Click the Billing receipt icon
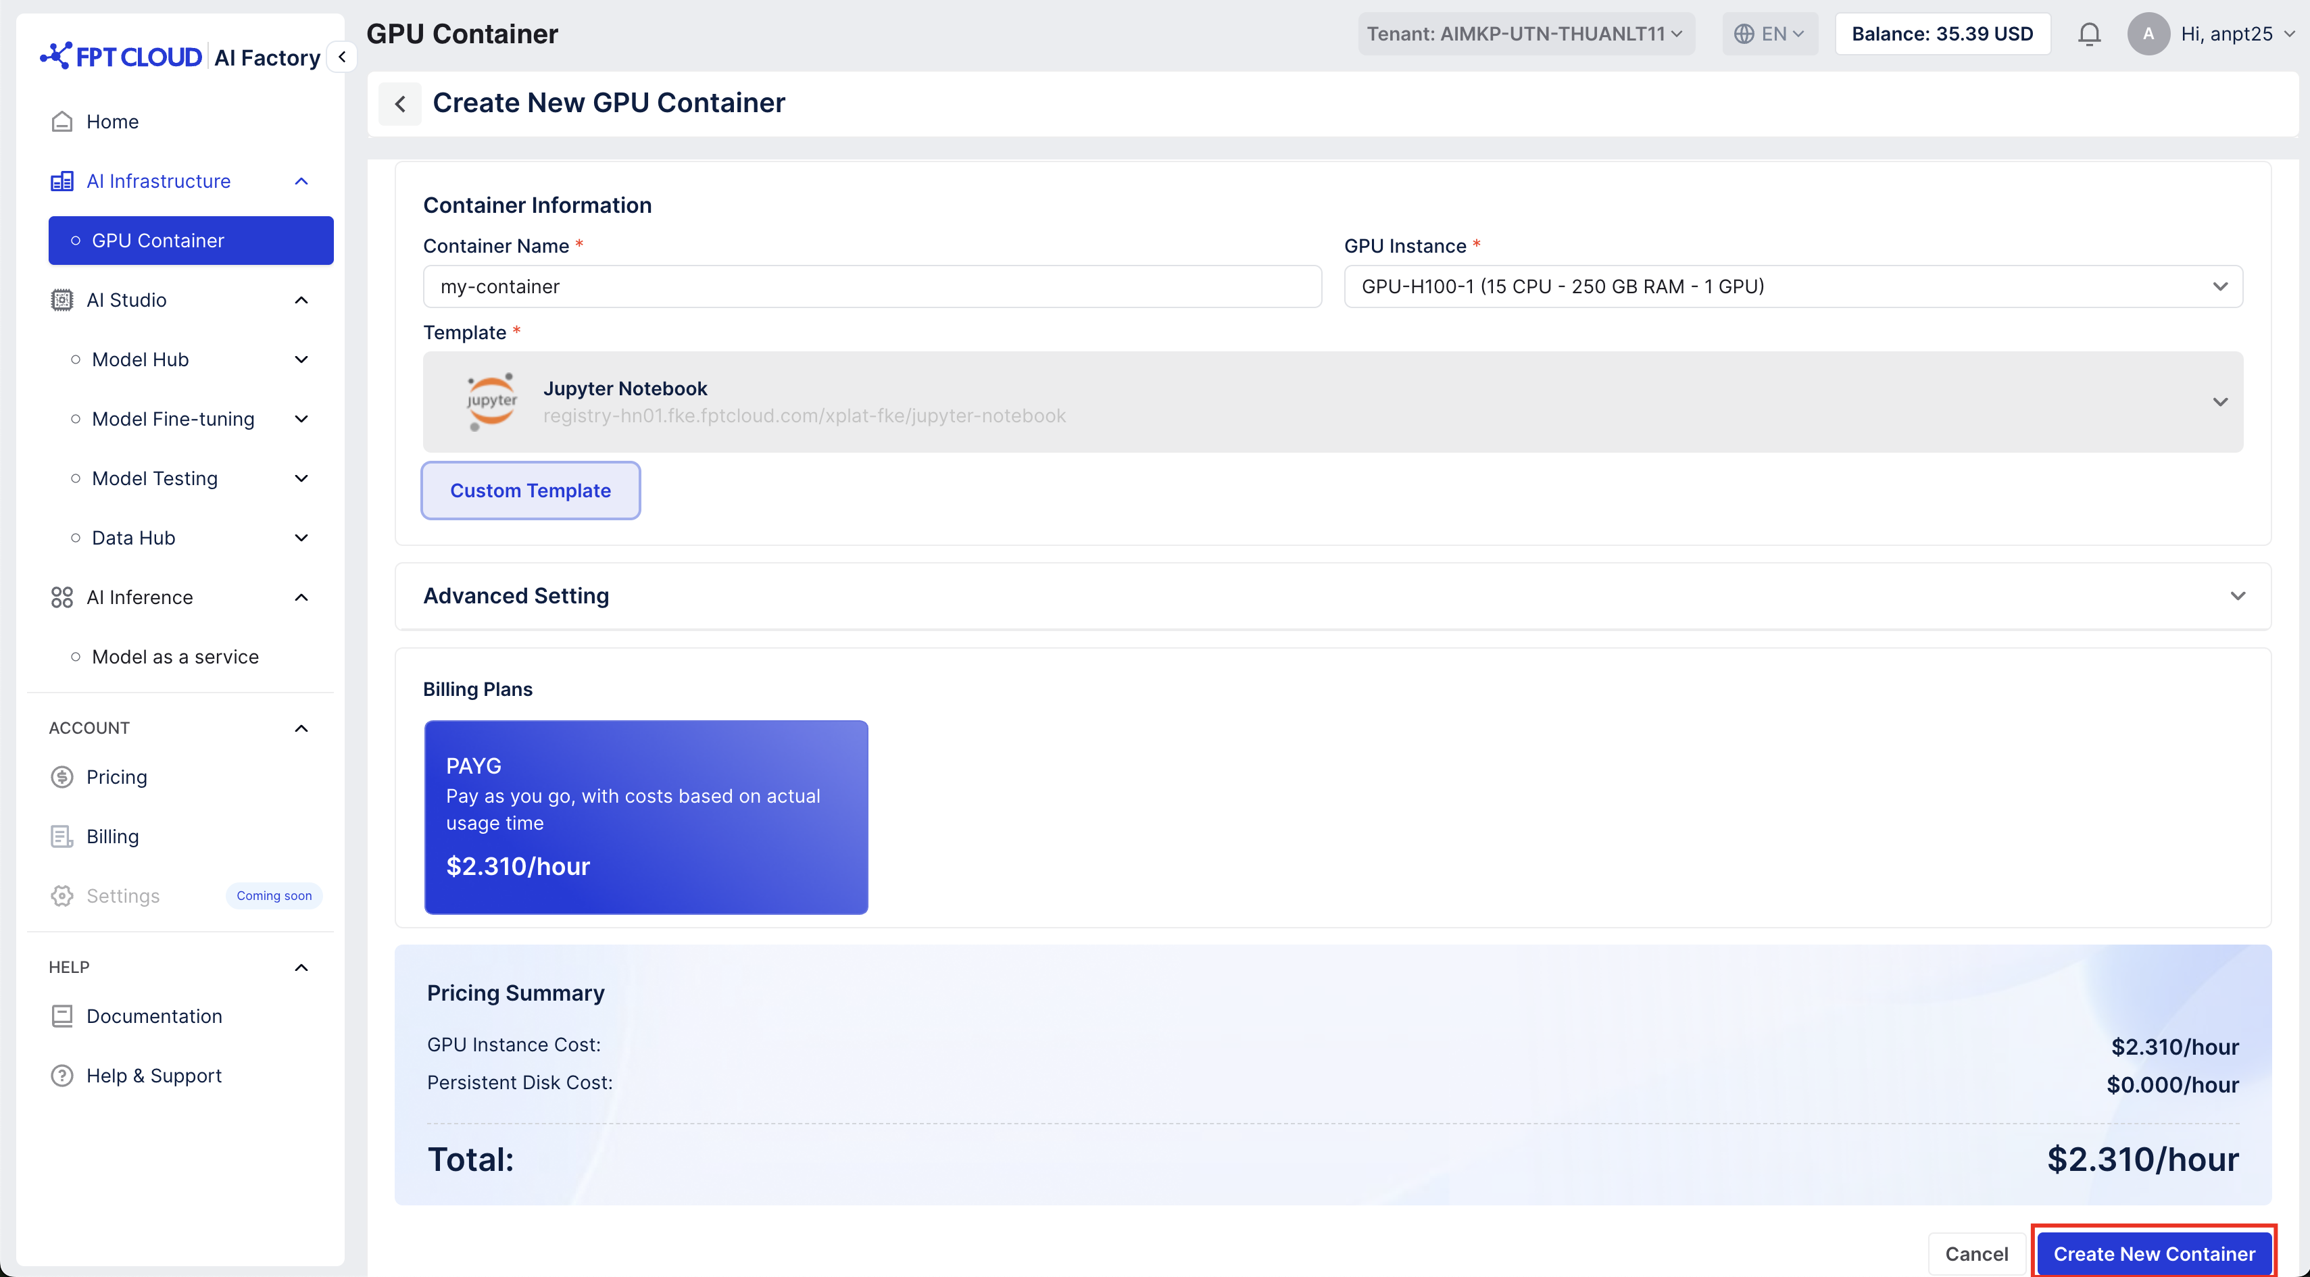Image resolution: width=2310 pixels, height=1277 pixels. coord(62,836)
